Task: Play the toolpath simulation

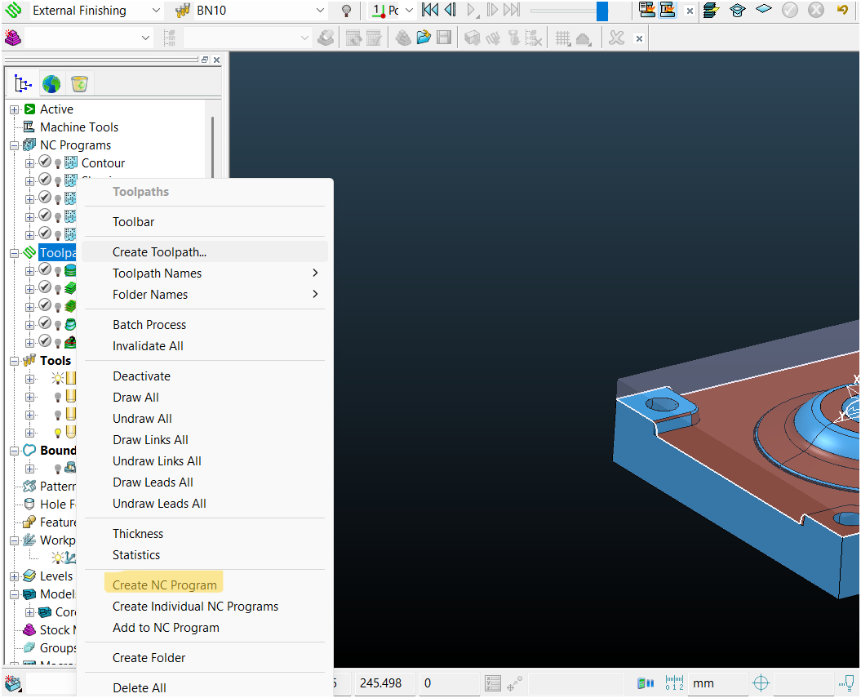Action: click(471, 10)
